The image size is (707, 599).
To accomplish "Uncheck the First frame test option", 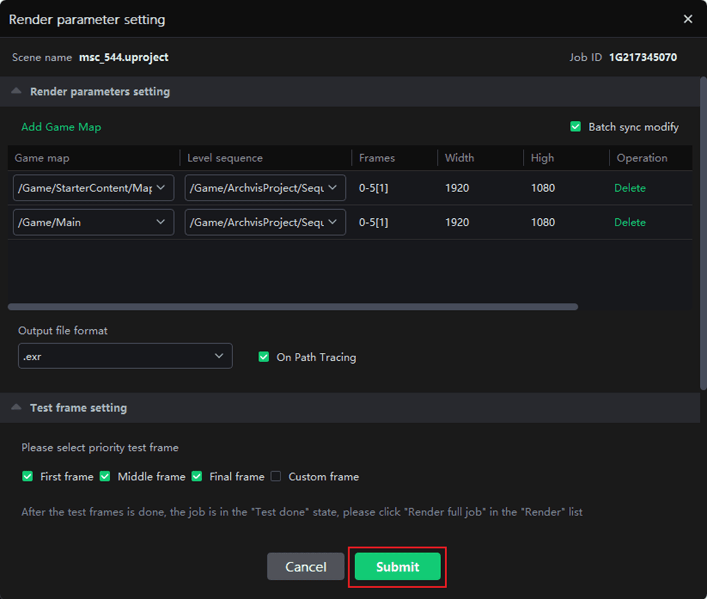I will (27, 477).
